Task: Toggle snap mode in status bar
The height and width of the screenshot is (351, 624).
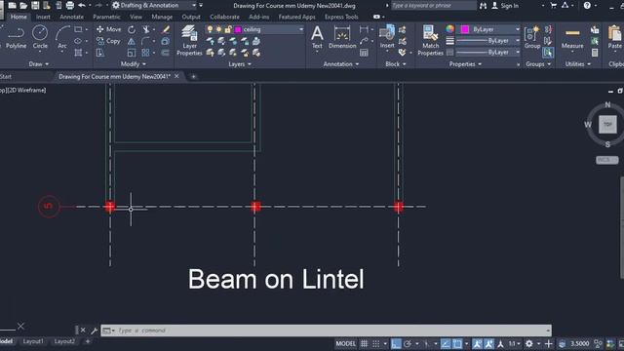Action: pos(375,343)
